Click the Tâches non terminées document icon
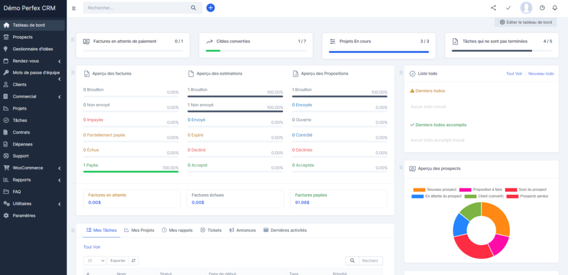 click(455, 41)
